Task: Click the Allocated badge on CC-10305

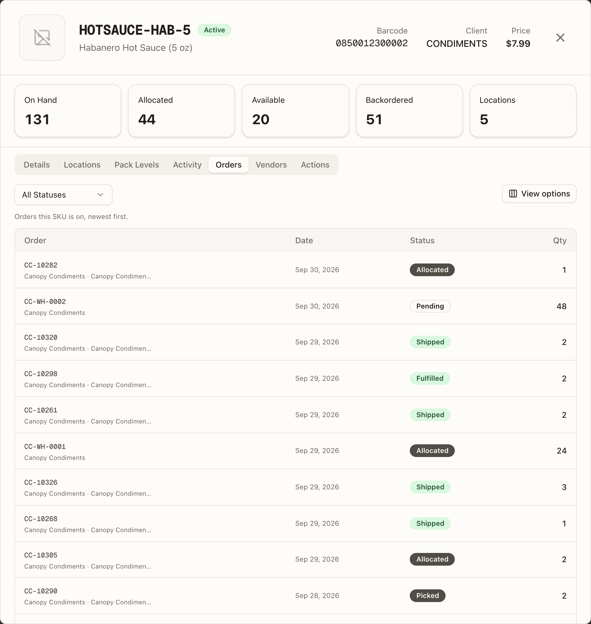Action: (432, 559)
